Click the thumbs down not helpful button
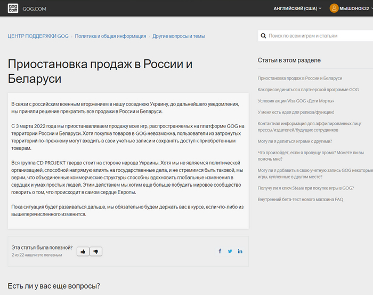Image resolution: width=373 pixels, height=295 pixels. 96,251
